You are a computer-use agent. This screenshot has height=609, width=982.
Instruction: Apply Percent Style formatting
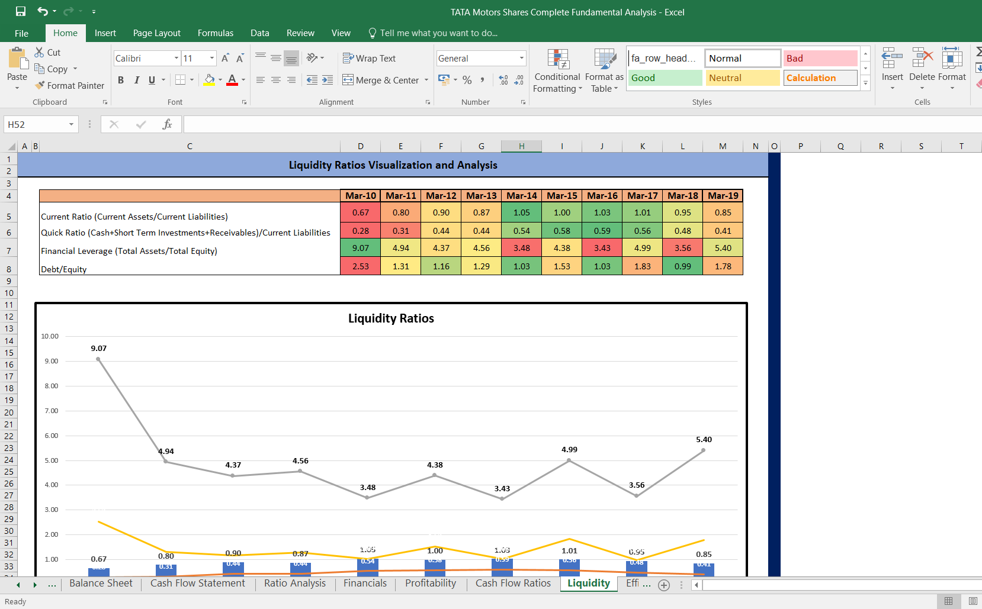[467, 79]
